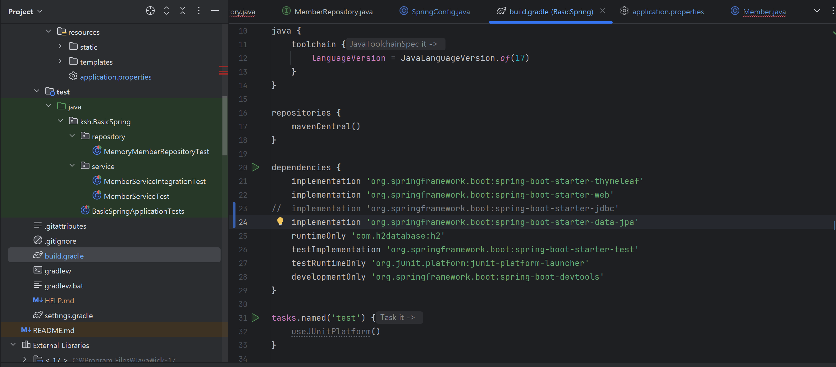Expand the JDK 17 library node
Image resolution: width=836 pixels, height=367 pixels.
pos(25,360)
